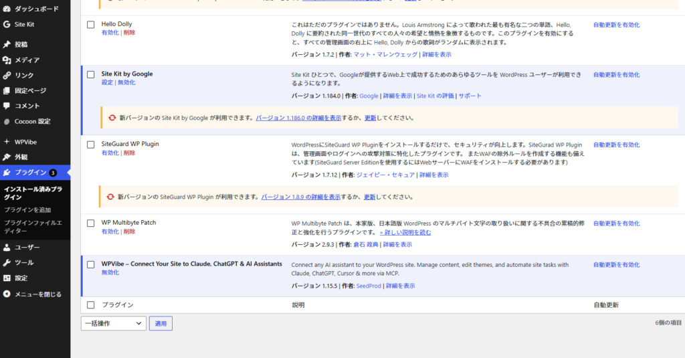
Task: Check the WP Multibyte Patch checkbox
Action: 90,223
